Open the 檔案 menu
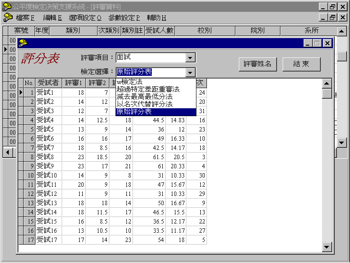The image size is (350, 263). (x=25, y=18)
